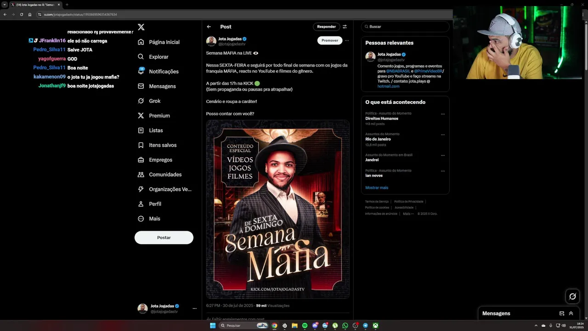Viewport: 588px width, 331px height.
Task: Open the Semana Mafia poster image
Action: [278, 209]
